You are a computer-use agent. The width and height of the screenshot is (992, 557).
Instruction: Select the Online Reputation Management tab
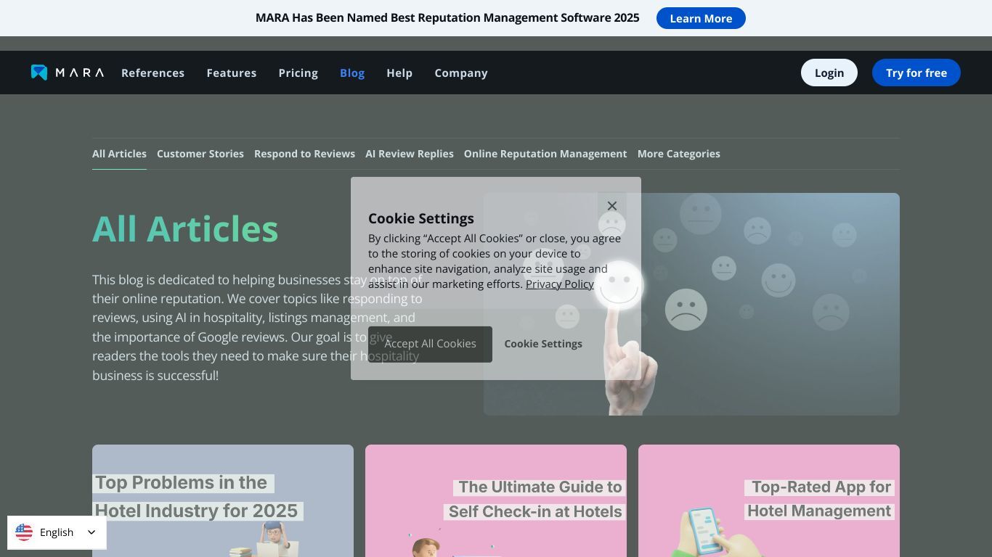(x=545, y=154)
